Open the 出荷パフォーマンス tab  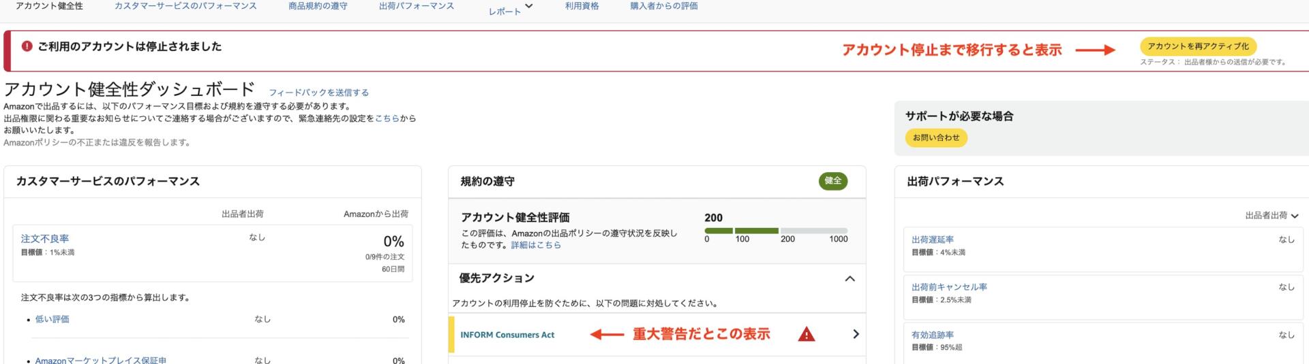coord(416,6)
